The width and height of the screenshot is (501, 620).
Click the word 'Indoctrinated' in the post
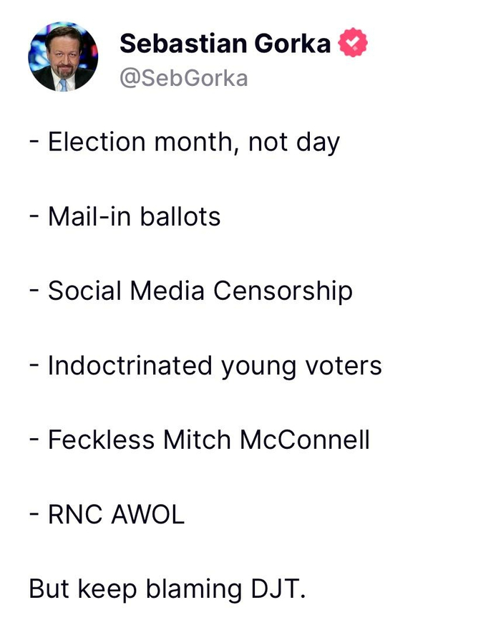(x=130, y=366)
